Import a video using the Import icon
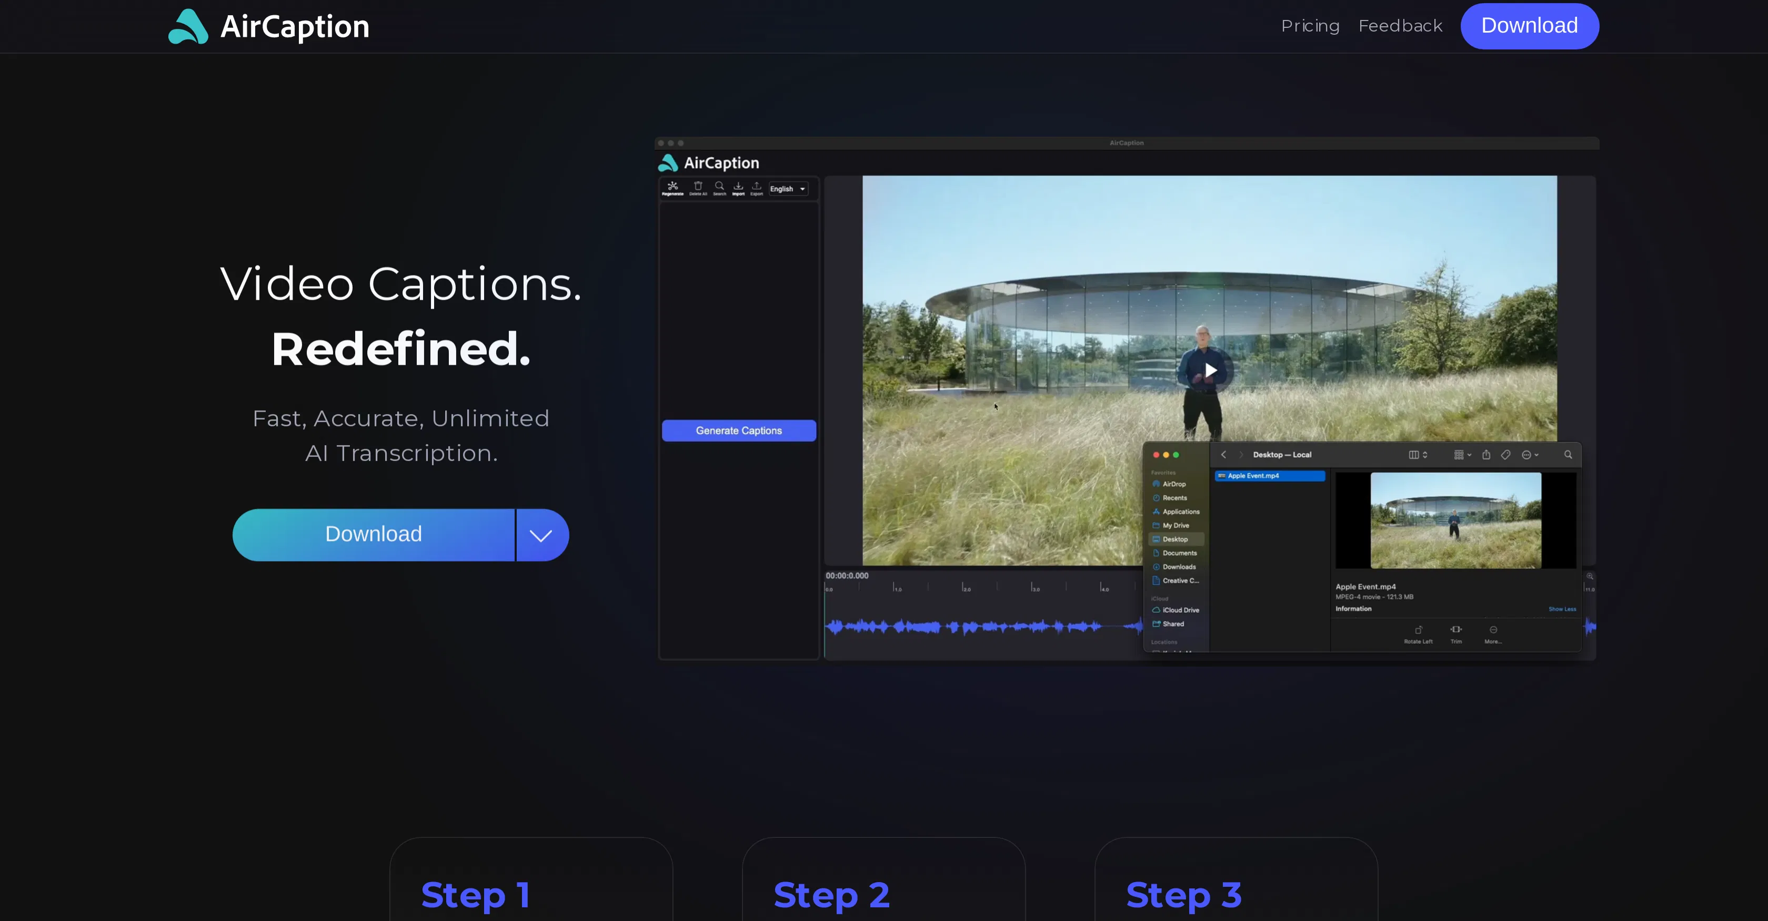The image size is (1768, 921). point(738,186)
